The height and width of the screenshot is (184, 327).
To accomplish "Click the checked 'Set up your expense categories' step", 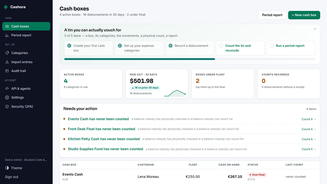I will click(x=139, y=48).
